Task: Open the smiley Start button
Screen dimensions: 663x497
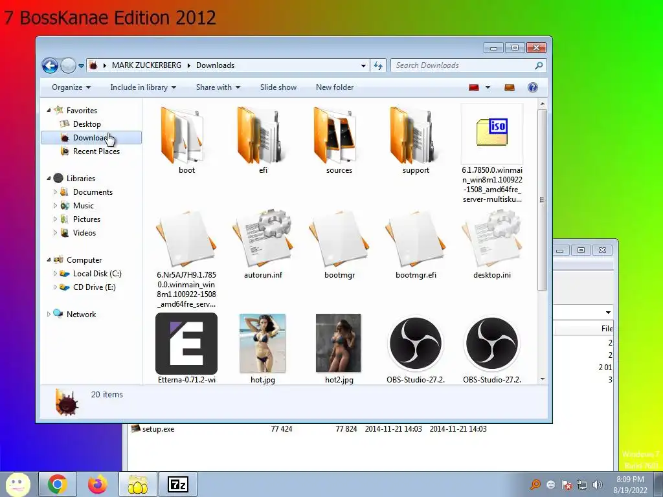Action: (x=17, y=484)
